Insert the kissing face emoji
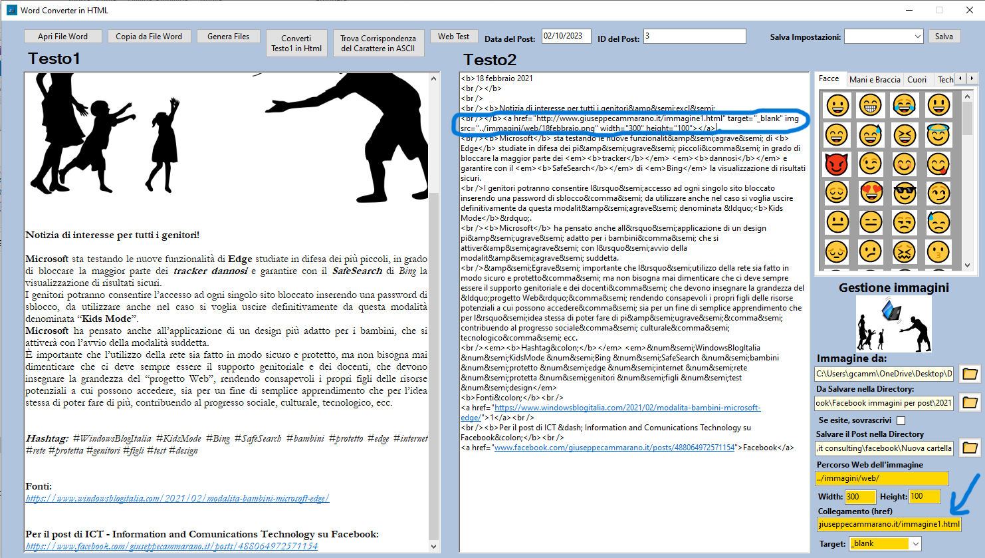 point(938,251)
